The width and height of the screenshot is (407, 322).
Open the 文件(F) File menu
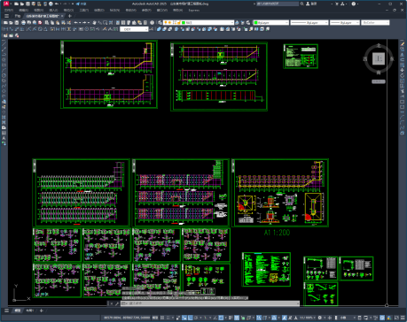(x=9, y=10)
